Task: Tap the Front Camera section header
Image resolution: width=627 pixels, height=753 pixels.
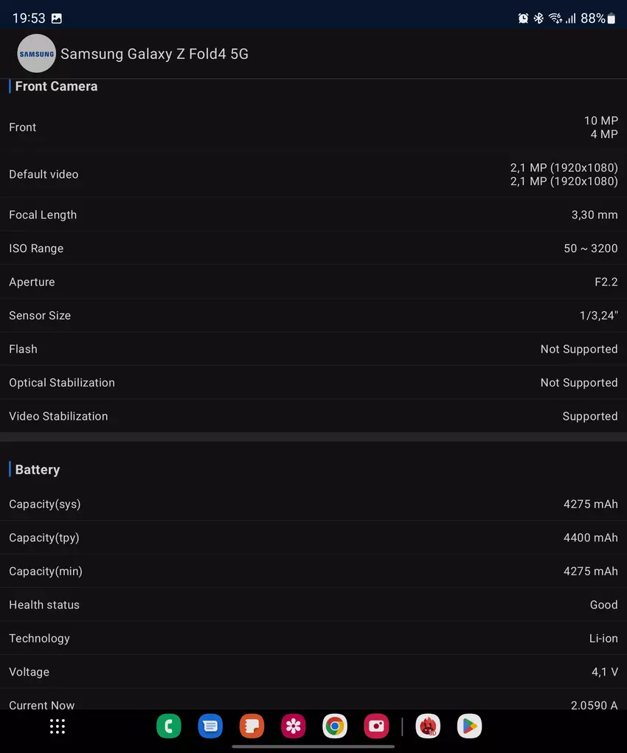Action: 56,86
